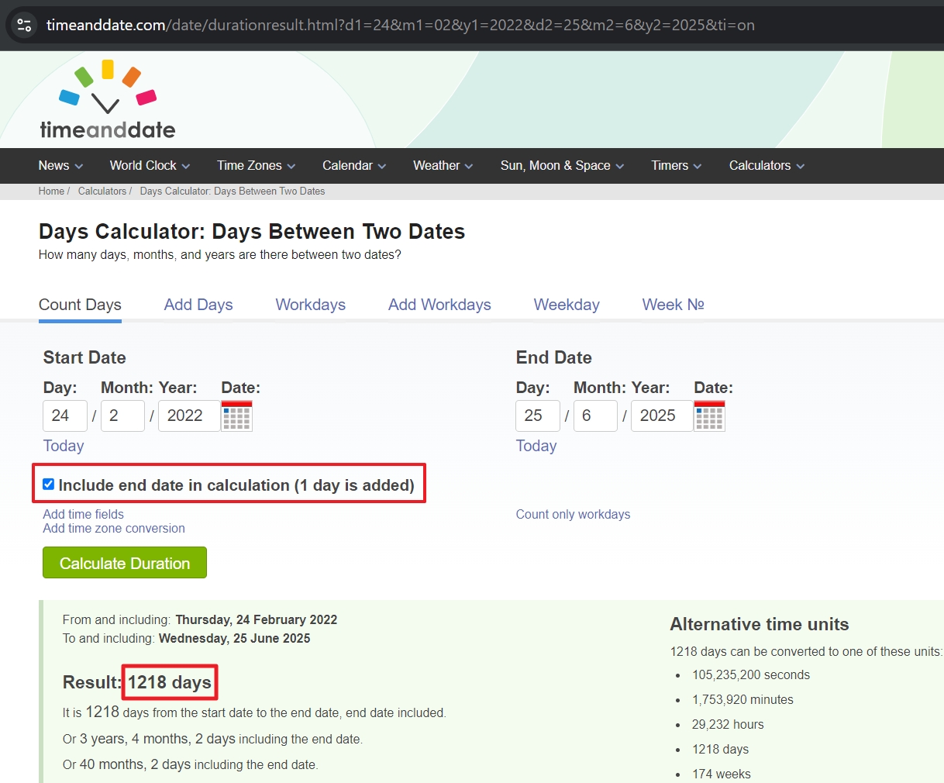
Task: Select the Count Days tab
Action: coord(80,305)
